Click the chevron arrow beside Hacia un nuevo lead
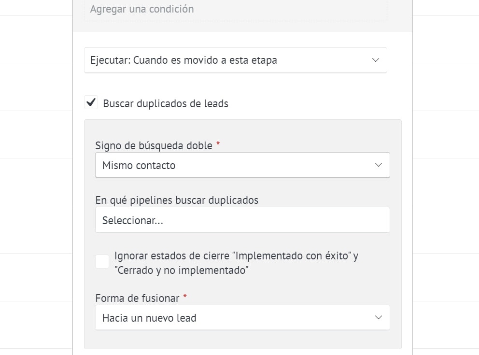Image resolution: width=479 pixels, height=355 pixels. coord(379,317)
